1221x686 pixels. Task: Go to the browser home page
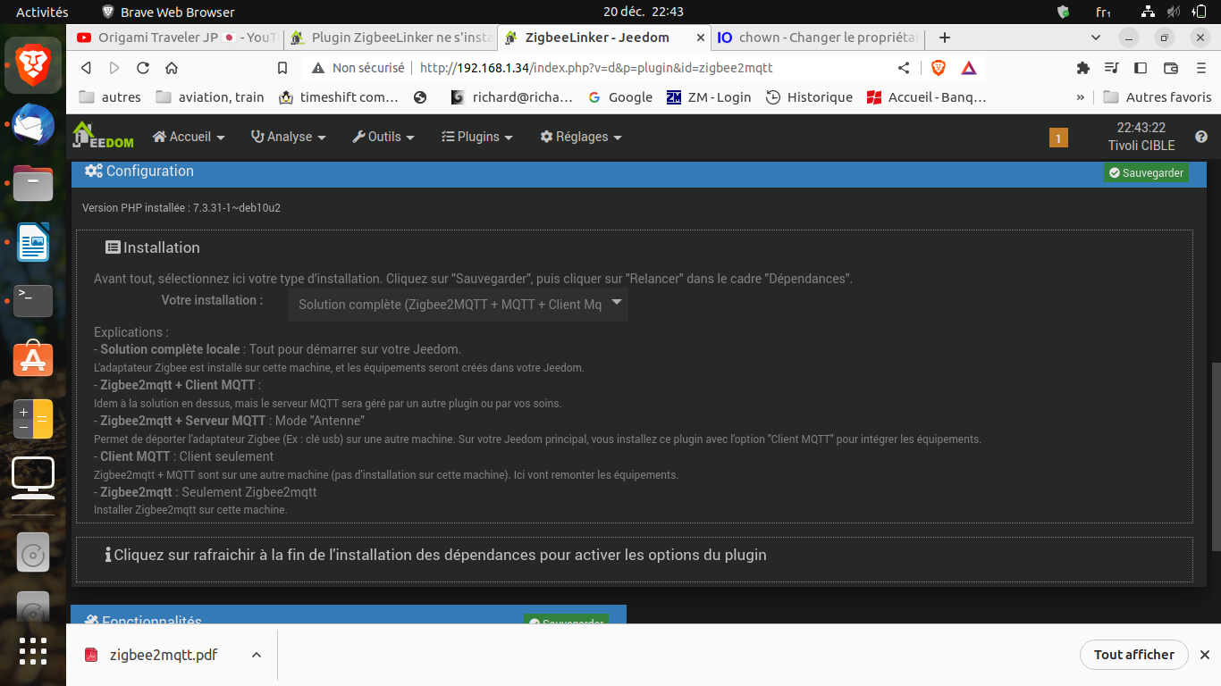coord(172,68)
